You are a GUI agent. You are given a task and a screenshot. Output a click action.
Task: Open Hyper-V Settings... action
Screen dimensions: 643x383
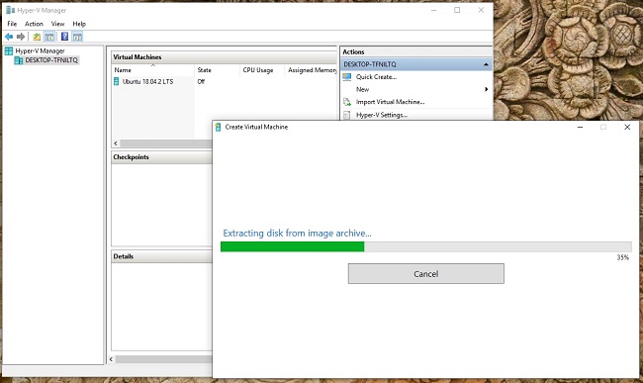click(x=382, y=115)
